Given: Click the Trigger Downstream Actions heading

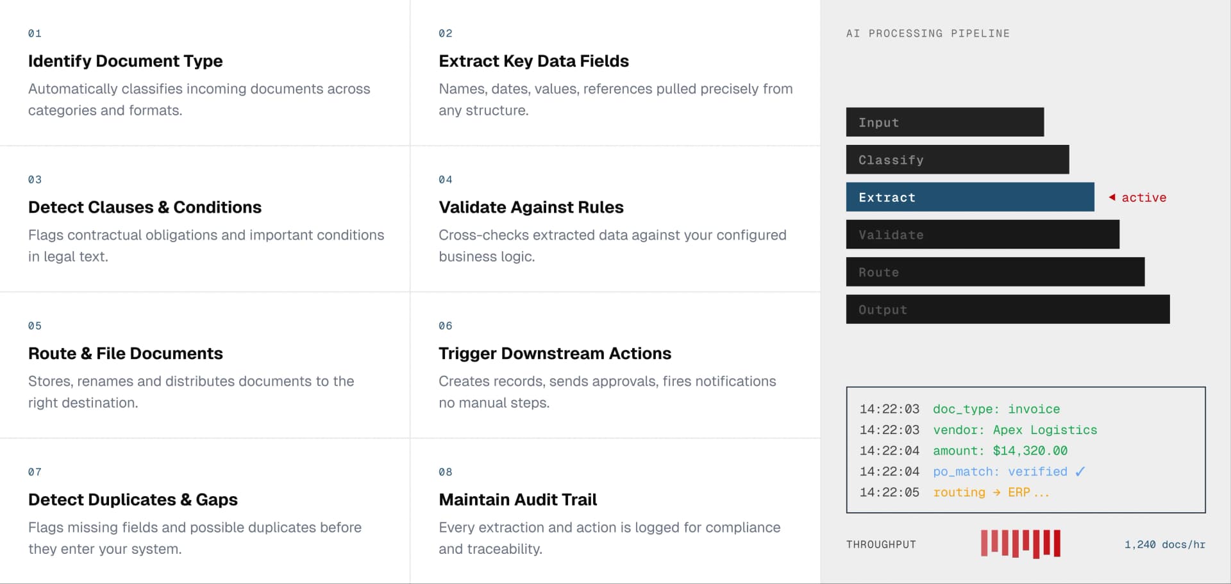Looking at the screenshot, I should [555, 353].
